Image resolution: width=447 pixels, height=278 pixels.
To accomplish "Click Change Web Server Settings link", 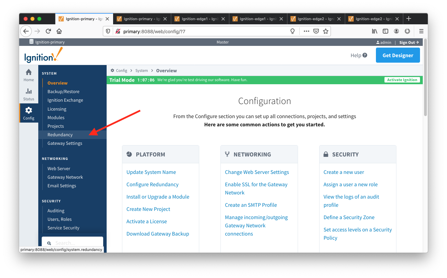I will (x=257, y=172).
